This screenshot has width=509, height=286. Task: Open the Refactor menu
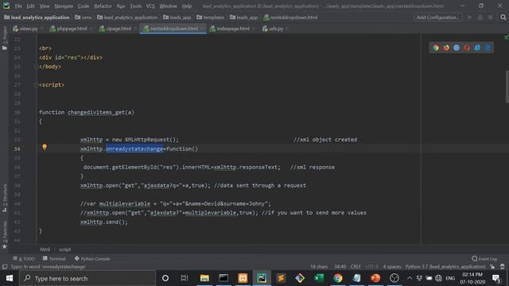coord(103,6)
